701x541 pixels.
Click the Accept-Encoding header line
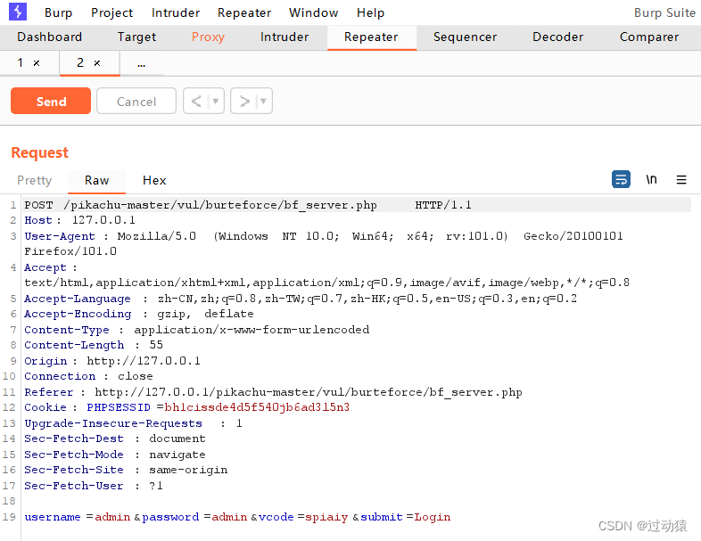138,314
